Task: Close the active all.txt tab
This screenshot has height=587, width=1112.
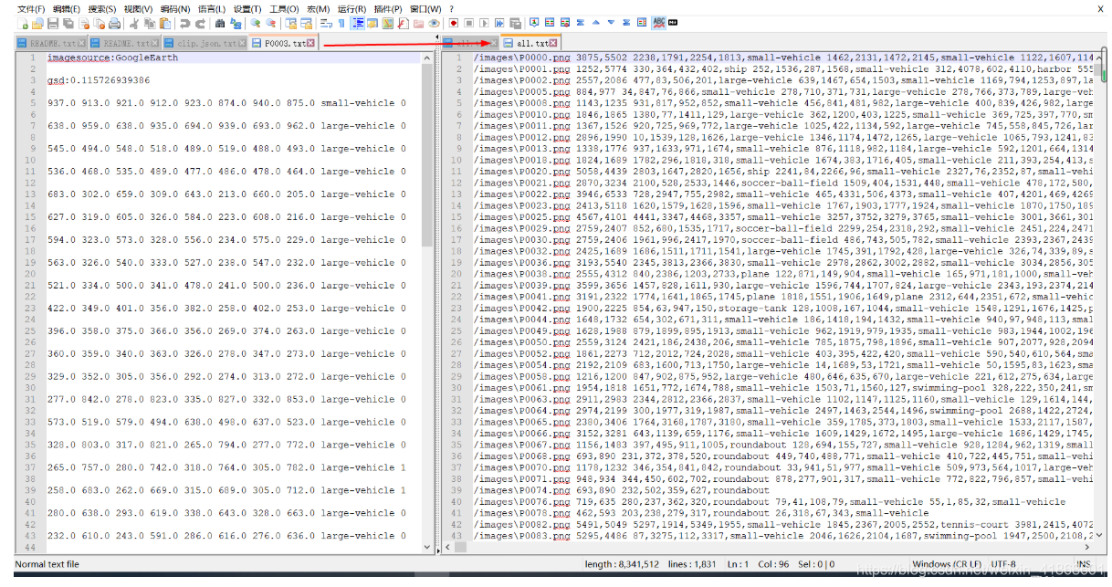Action: click(x=553, y=43)
